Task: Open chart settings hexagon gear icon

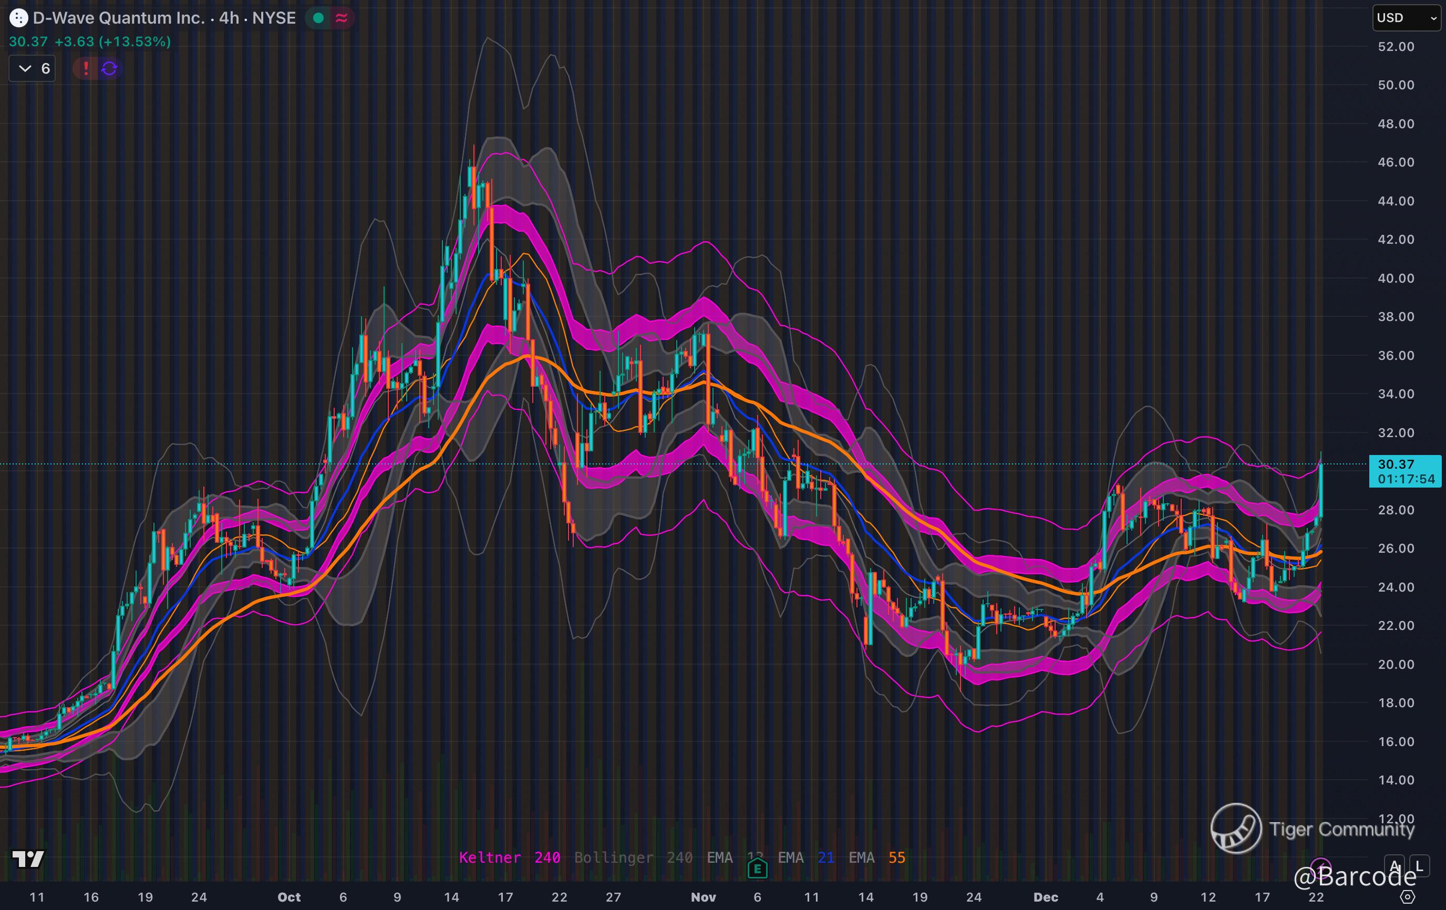Action: pos(1408,897)
